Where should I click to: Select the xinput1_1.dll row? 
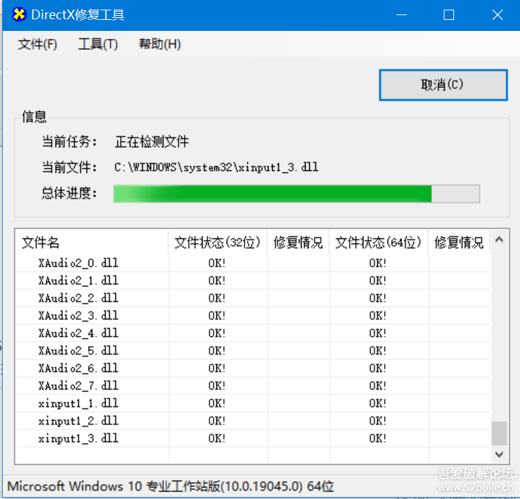(x=253, y=403)
